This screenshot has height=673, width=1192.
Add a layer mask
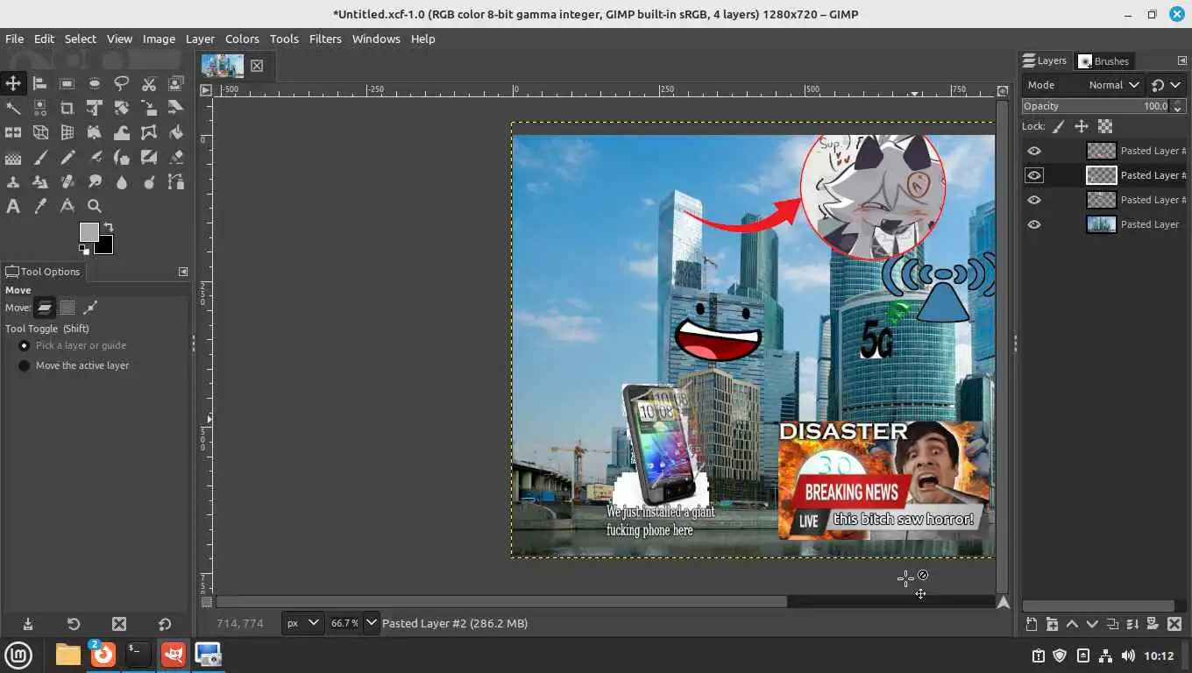point(1153,624)
